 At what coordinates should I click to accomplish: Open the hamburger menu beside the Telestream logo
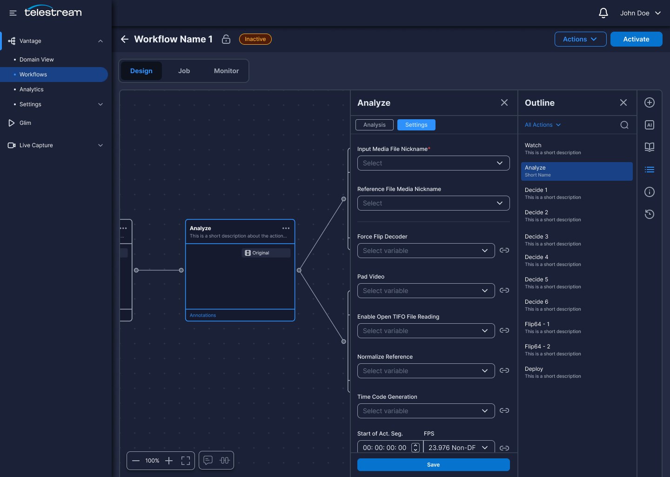13,13
